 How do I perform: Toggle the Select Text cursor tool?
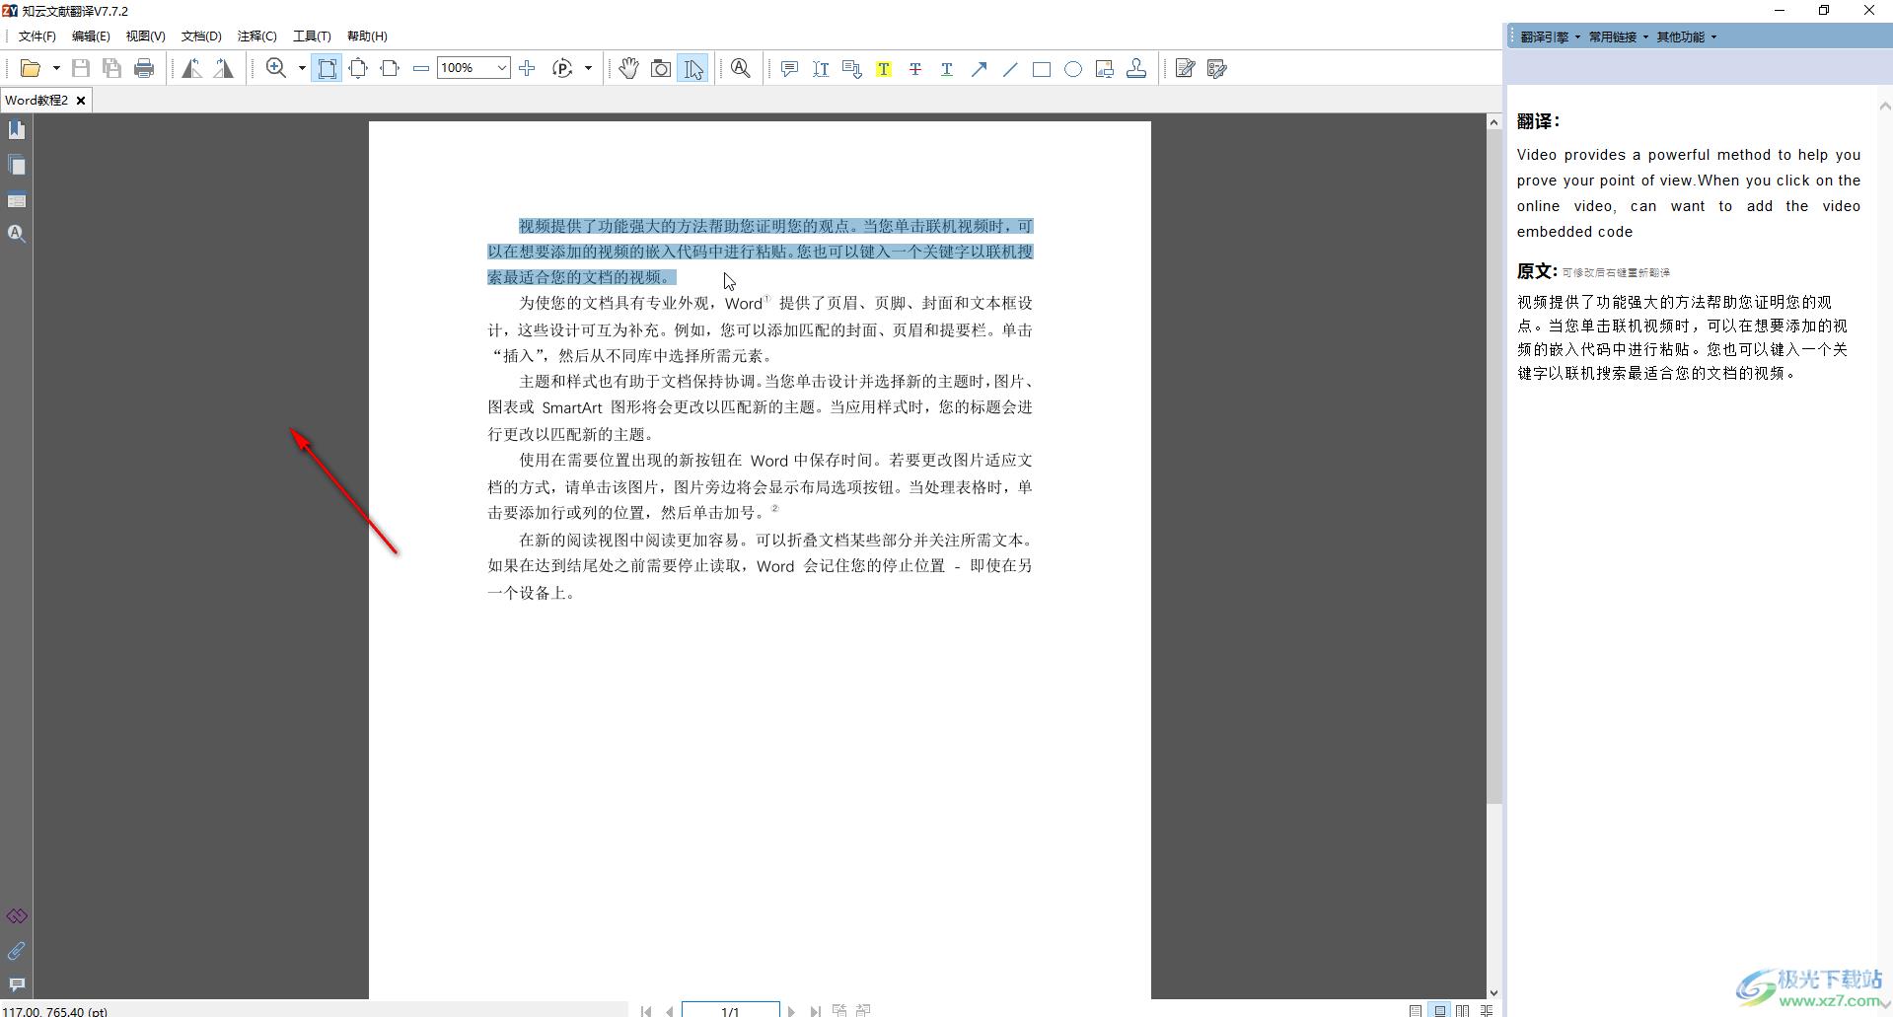[x=693, y=68]
